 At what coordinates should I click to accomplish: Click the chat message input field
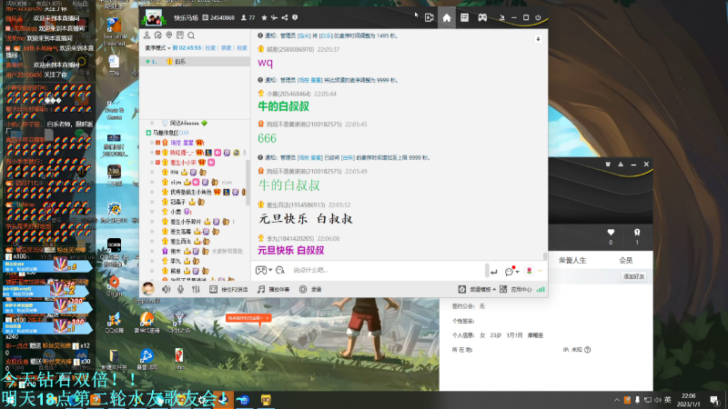[x=388, y=270]
